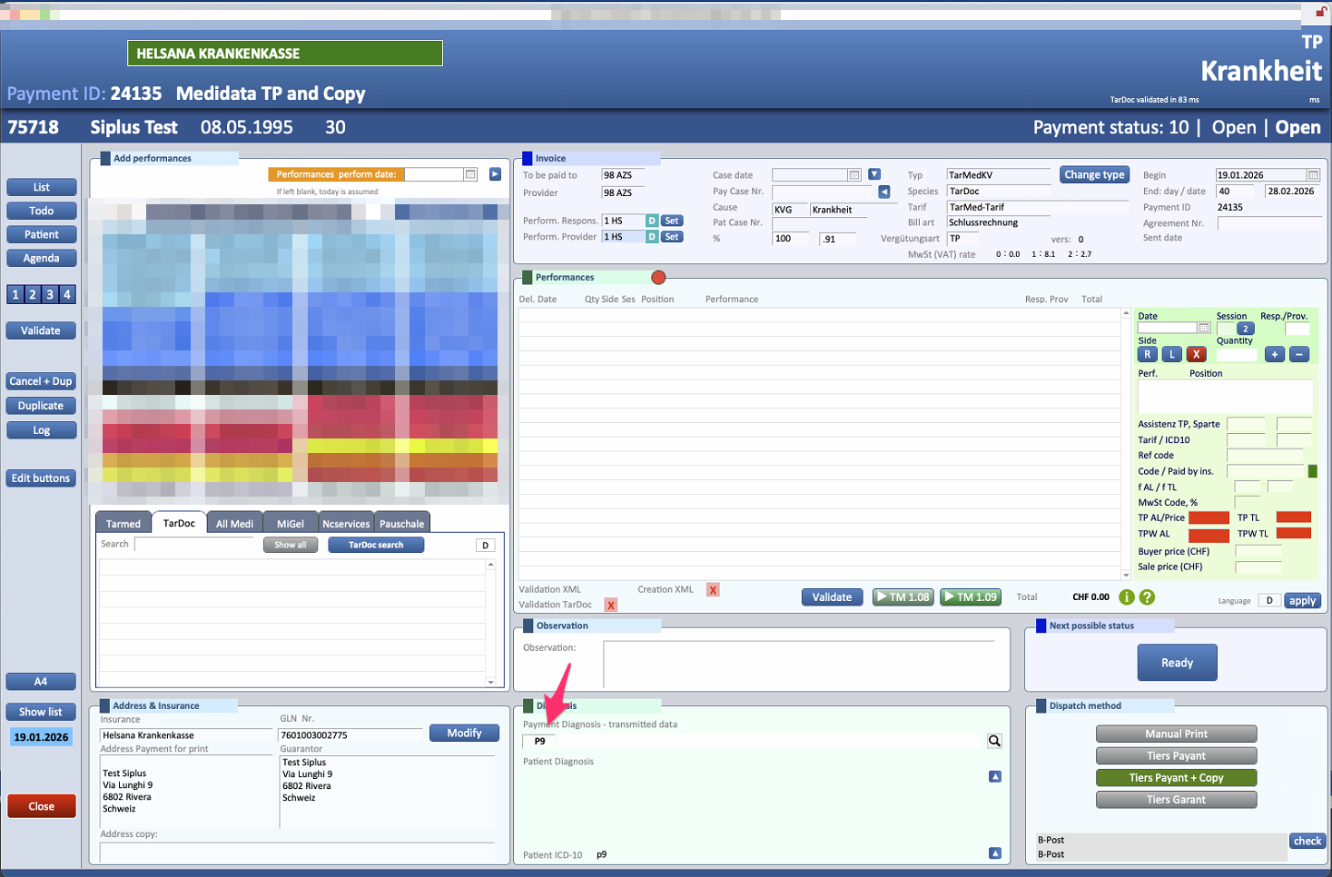Expand Patient ICD-10 arrow button
The width and height of the screenshot is (1332, 877).
[995, 853]
